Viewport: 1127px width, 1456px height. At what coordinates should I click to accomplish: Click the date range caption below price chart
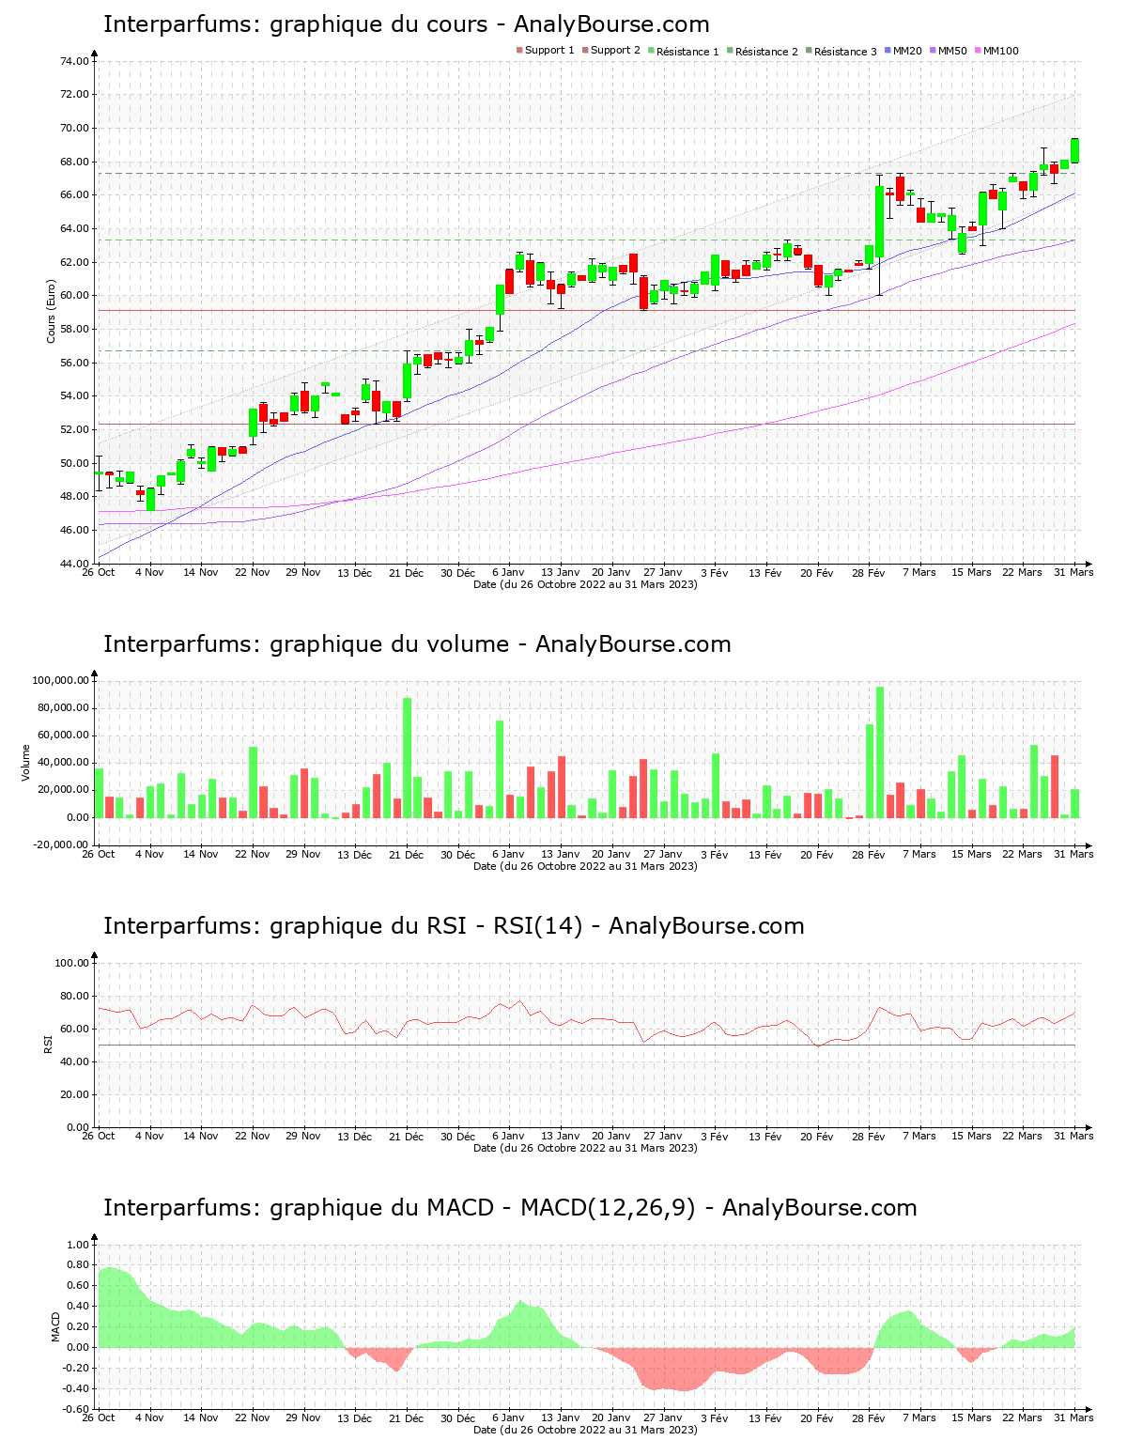pyautogui.click(x=585, y=583)
